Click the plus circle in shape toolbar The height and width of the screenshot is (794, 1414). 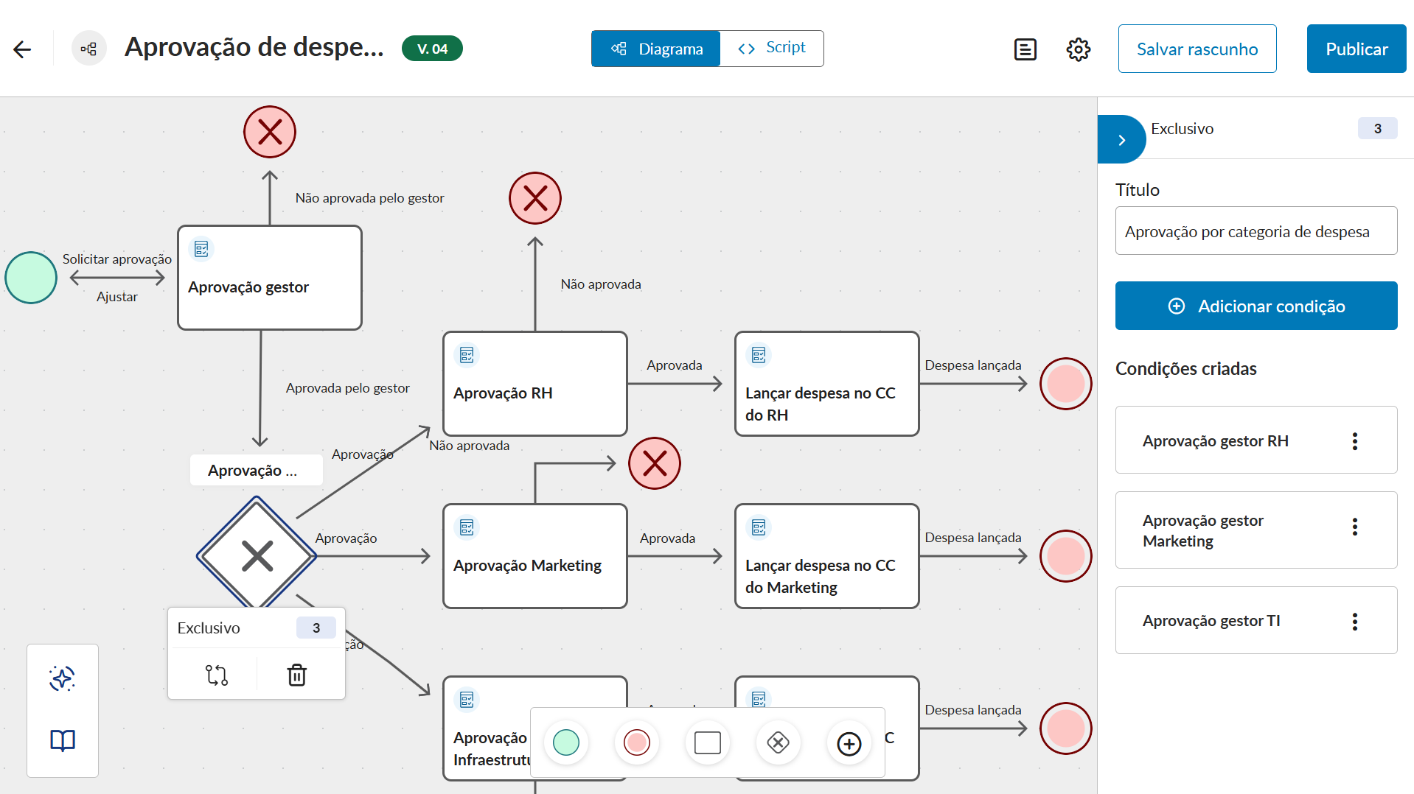pos(849,744)
